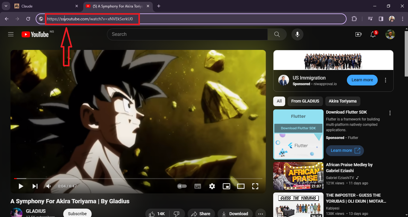Open media control icon in toolbar

coord(371,19)
